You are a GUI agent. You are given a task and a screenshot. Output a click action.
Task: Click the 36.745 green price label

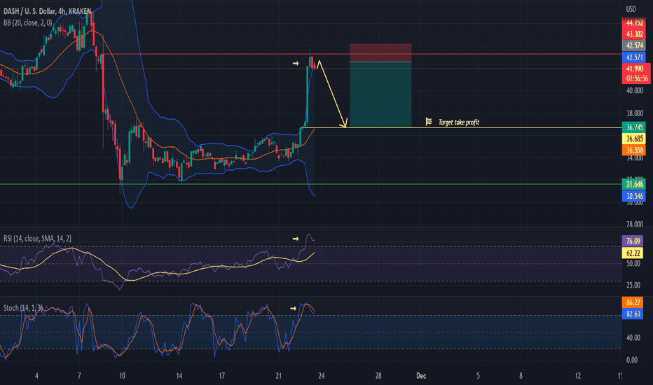click(634, 127)
